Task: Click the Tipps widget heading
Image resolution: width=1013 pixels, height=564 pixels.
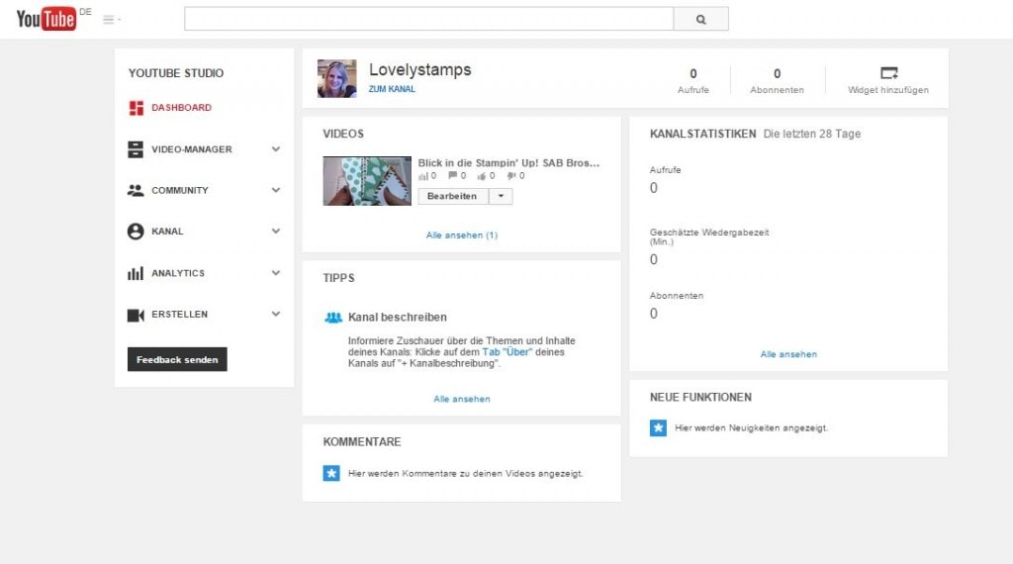Action: tap(338, 278)
